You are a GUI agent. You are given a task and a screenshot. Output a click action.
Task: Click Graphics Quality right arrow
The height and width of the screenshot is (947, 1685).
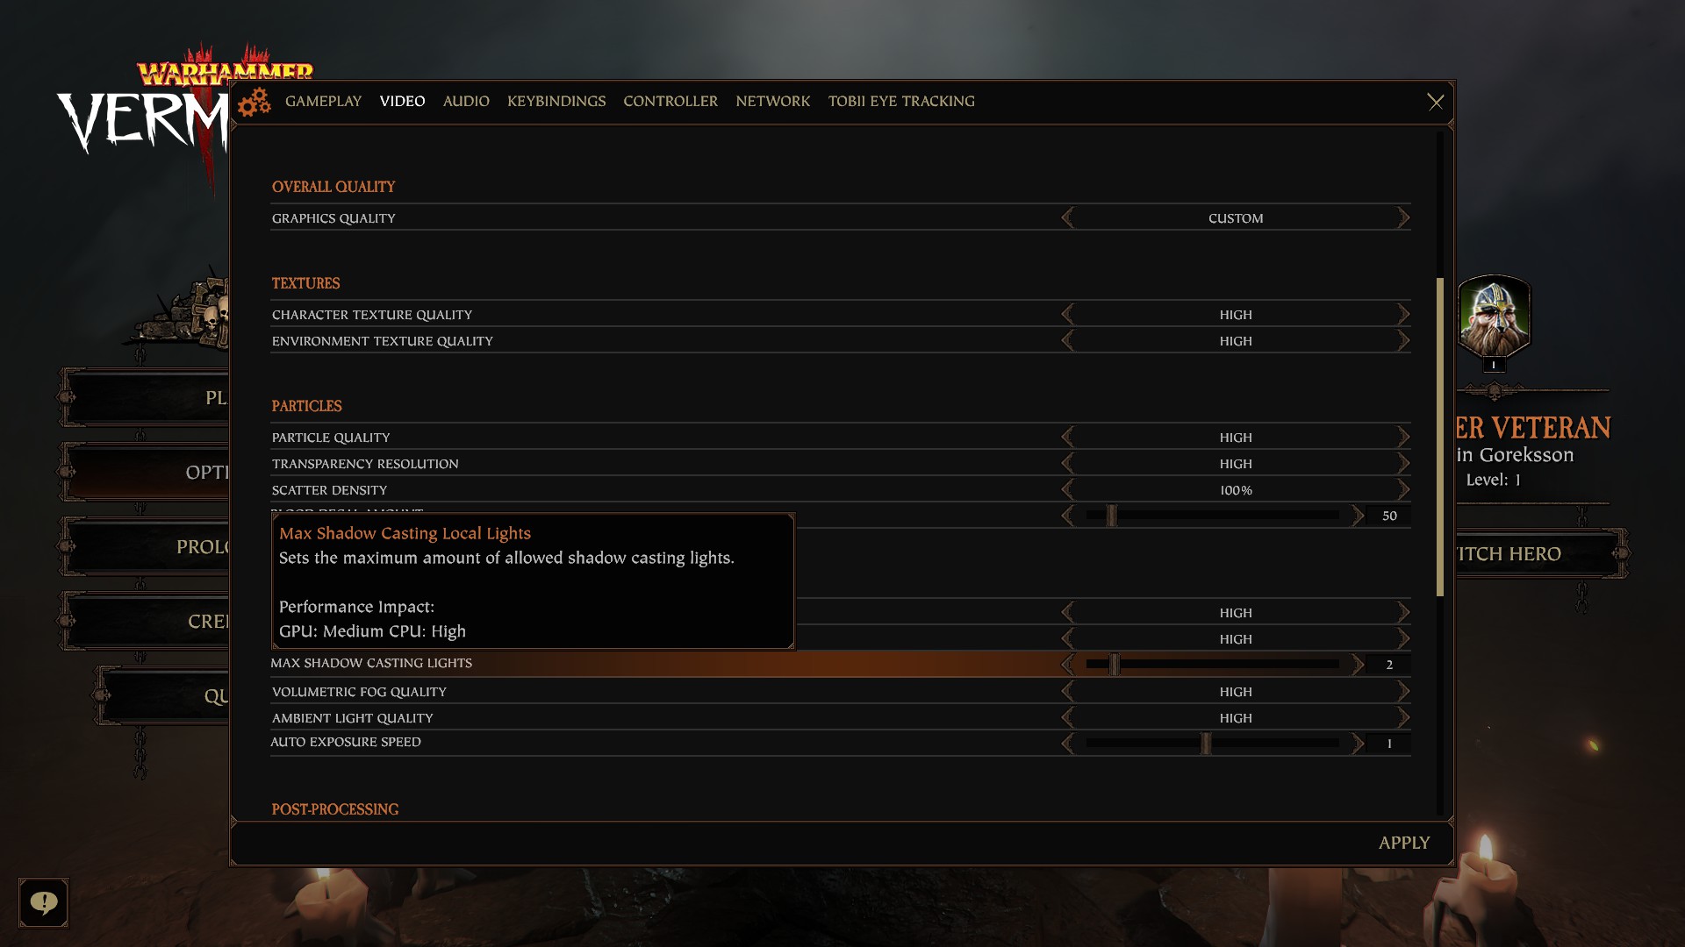1403,218
